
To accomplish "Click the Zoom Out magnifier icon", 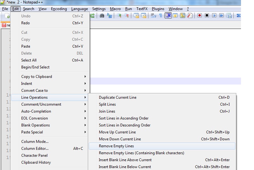I will [127, 16].
